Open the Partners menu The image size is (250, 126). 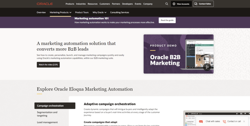click(116, 4)
